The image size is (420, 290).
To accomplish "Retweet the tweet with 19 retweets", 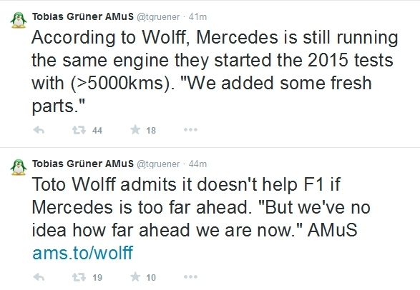I will [x=79, y=277].
